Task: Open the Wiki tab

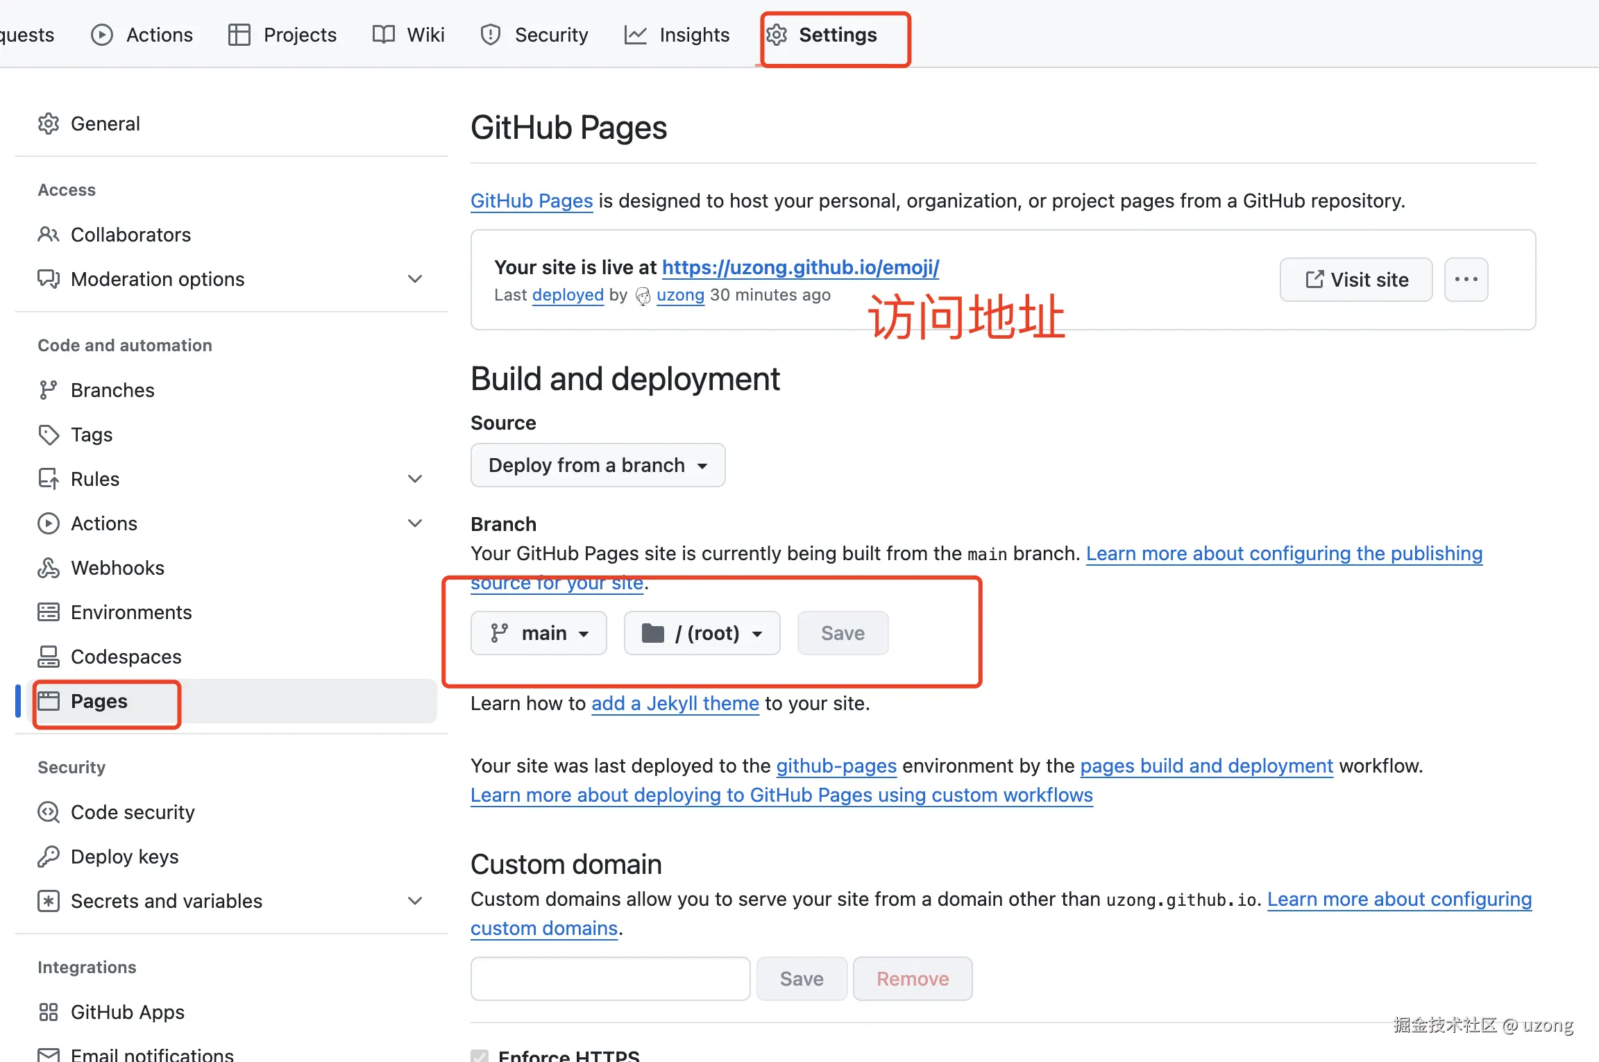Action: [409, 35]
